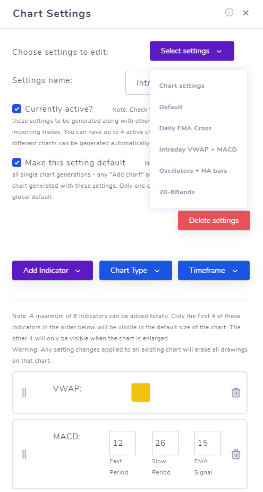Uncheck the Currently active checkbox

coord(16,109)
